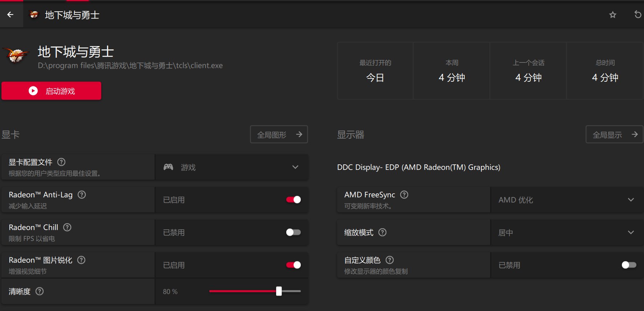Expand the AMD FreeSync AMD 优化 dropdown
Image resolution: width=644 pixels, height=311 pixels.
[x=567, y=200]
